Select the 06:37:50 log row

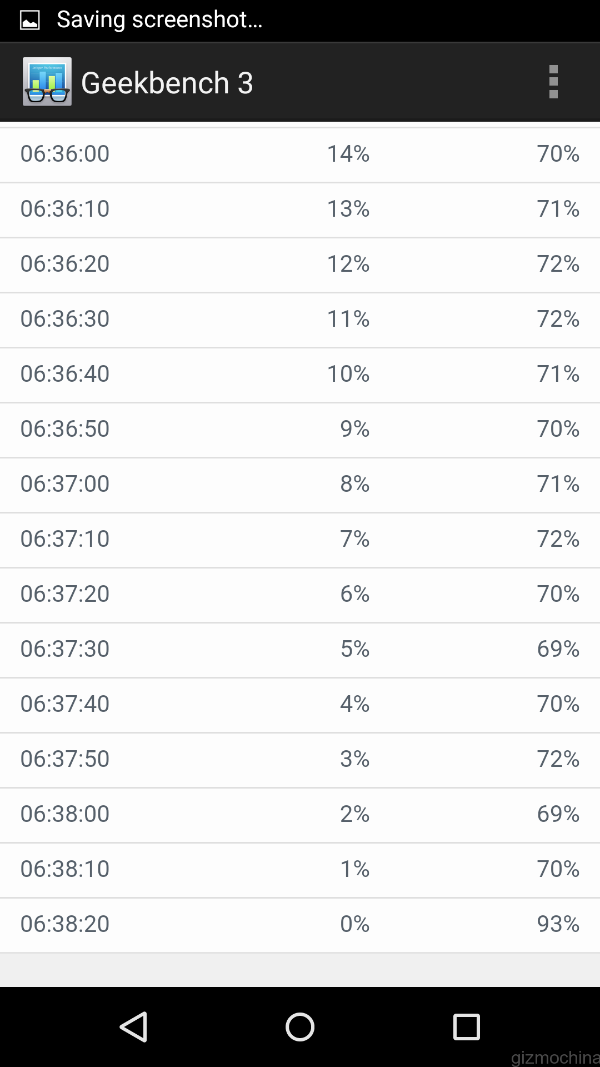tap(300, 759)
